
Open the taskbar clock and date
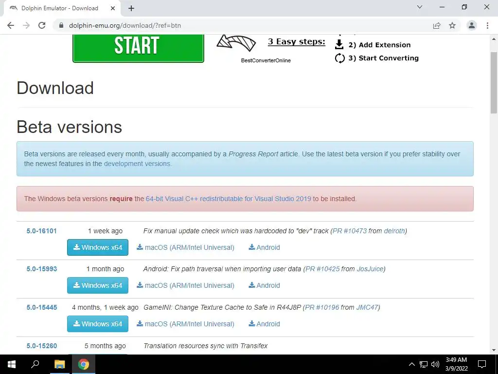tap(456, 364)
